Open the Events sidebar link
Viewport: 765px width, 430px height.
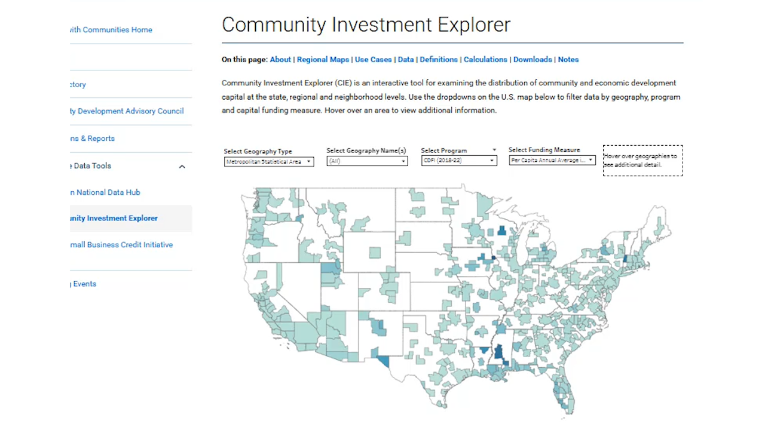tap(83, 284)
